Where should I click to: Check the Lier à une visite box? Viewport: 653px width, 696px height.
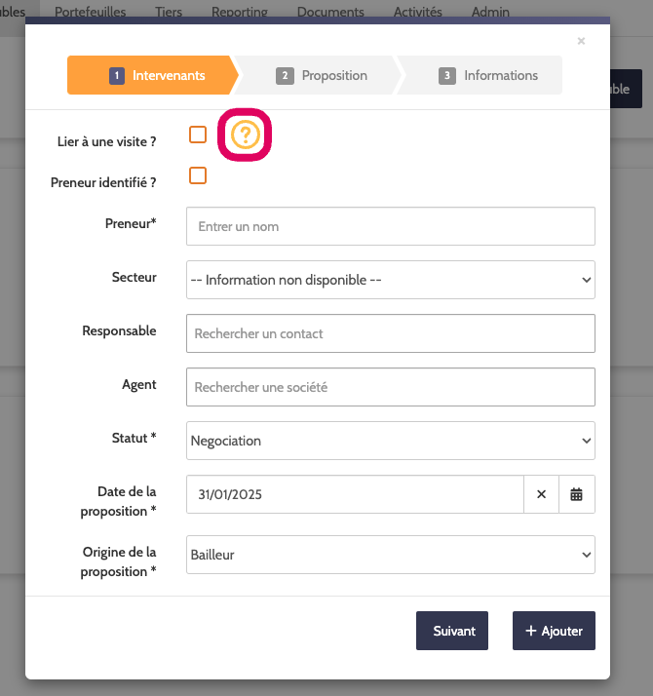pyautogui.click(x=198, y=135)
